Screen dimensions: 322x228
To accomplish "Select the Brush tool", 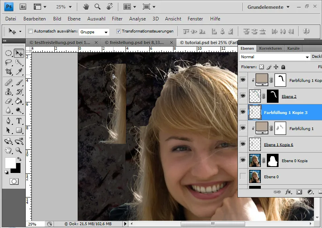I will 19,82.
